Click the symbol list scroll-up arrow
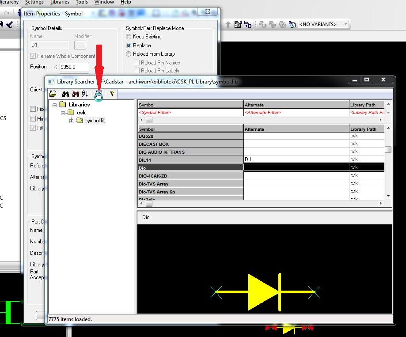 point(388,128)
